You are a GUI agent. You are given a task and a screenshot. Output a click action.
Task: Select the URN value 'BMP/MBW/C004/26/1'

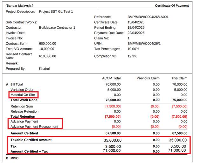(144, 44)
